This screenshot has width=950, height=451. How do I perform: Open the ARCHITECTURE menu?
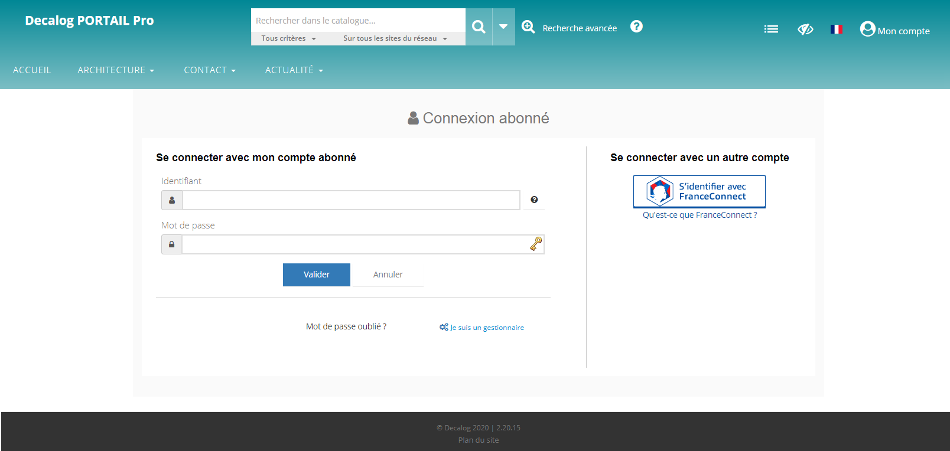point(116,70)
